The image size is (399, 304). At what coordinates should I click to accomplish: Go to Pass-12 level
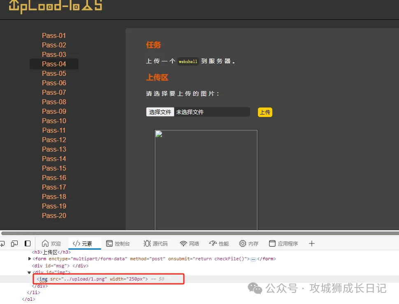click(54, 140)
